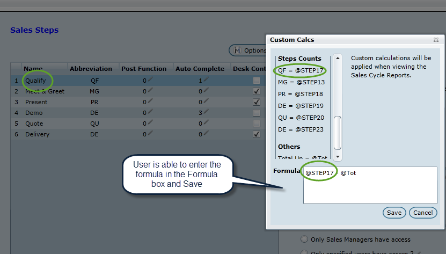Image resolution: width=446 pixels, height=254 pixels.
Task: Close the Custom Calcs dialog
Action: (x=436, y=40)
